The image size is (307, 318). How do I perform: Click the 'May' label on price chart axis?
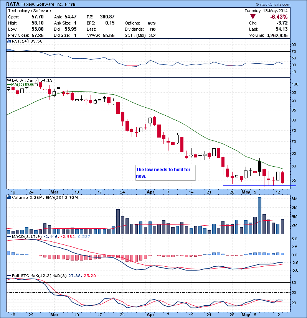tap(246, 192)
